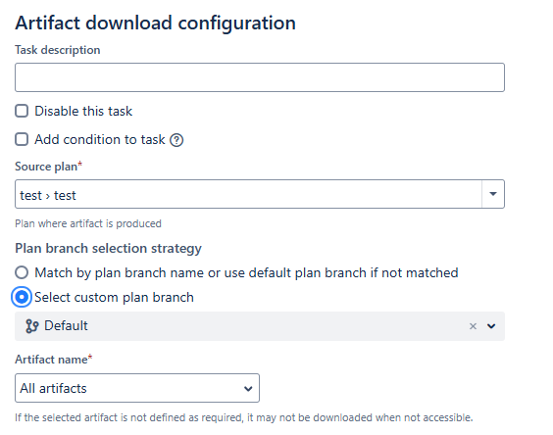Click the branch icon next to Default
Image resolution: width=553 pixels, height=435 pixels.
[x=31, y=326]
